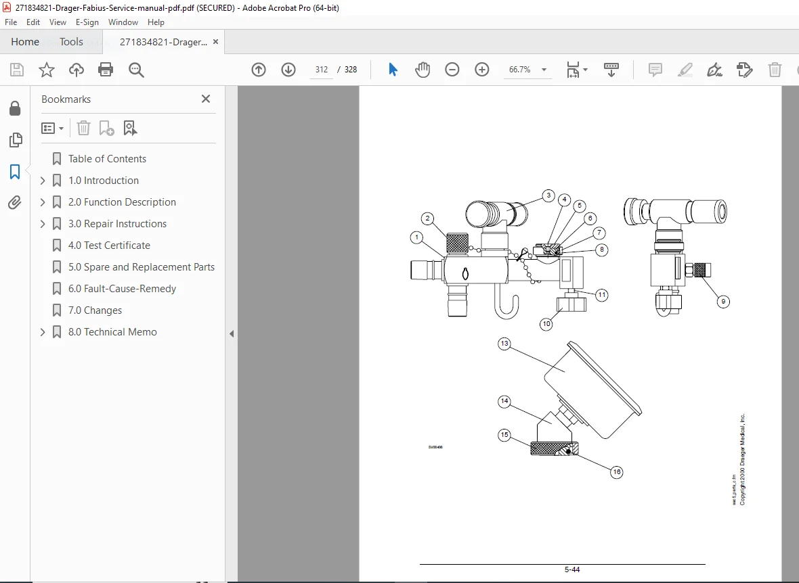Switch to the Tools tab
Viewport: 799px width, 583px height.
point(71,42)
